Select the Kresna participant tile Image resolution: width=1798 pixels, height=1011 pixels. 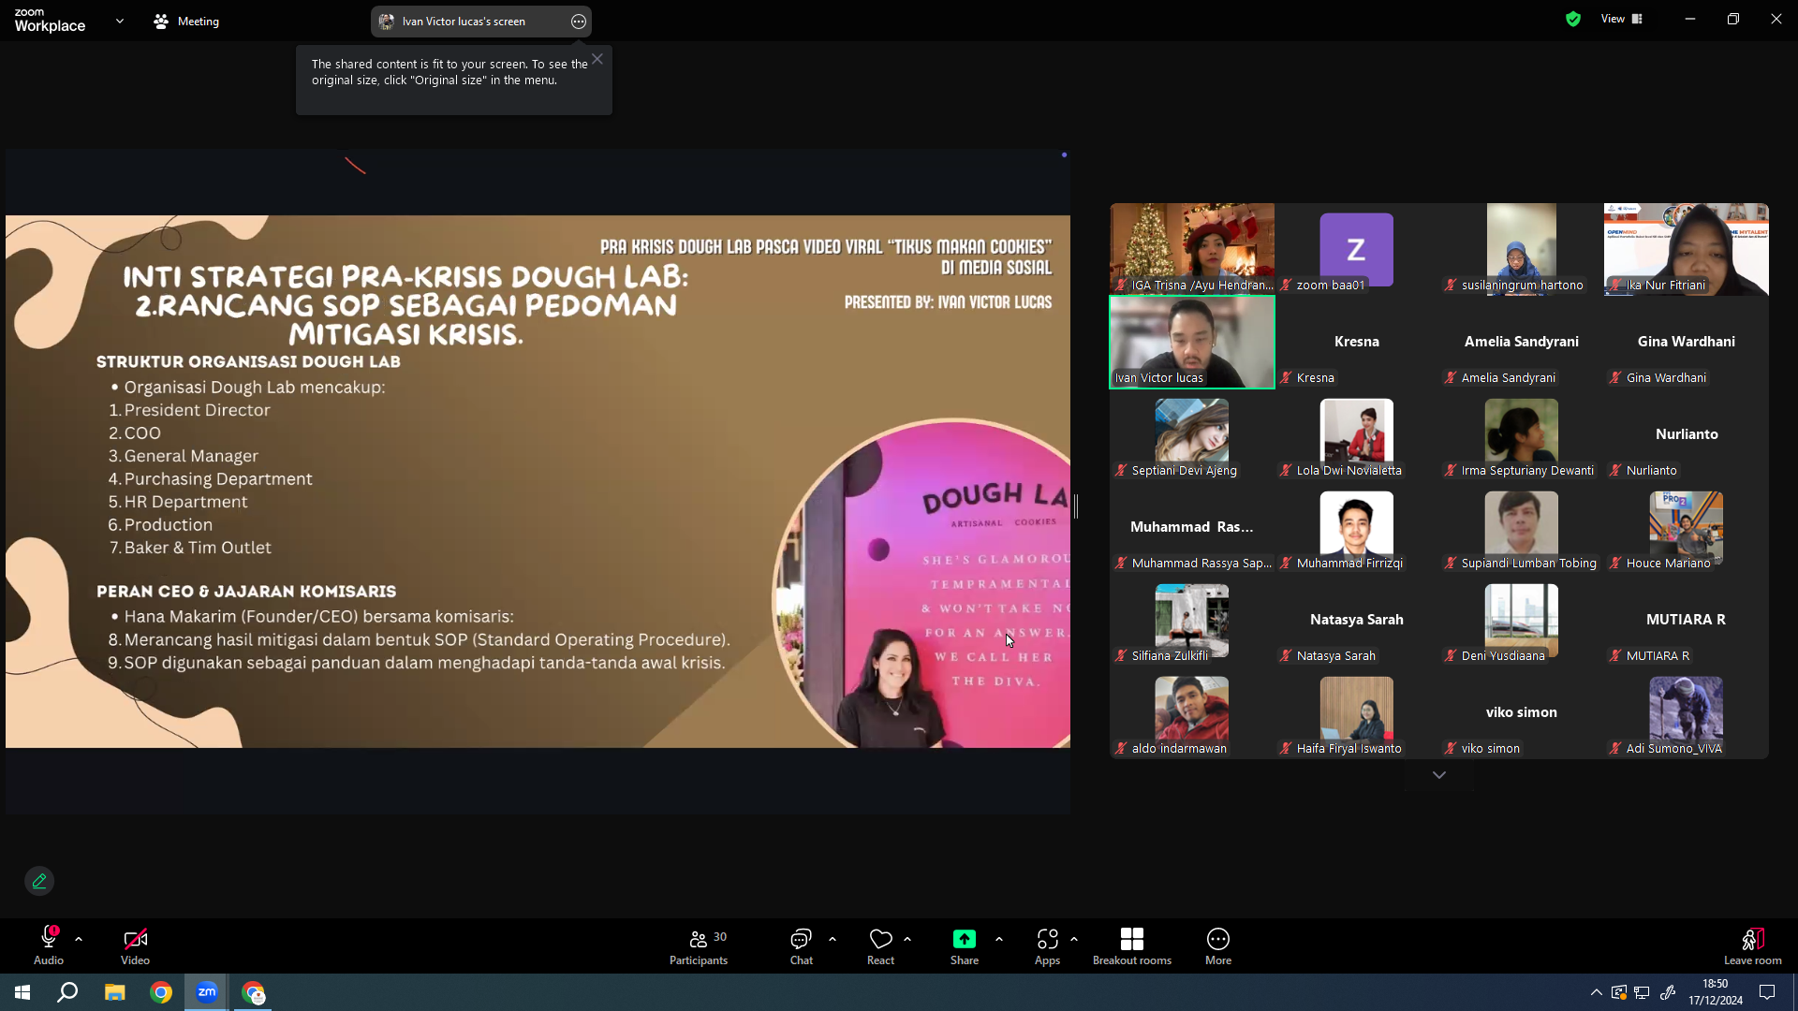[1357, 342]
